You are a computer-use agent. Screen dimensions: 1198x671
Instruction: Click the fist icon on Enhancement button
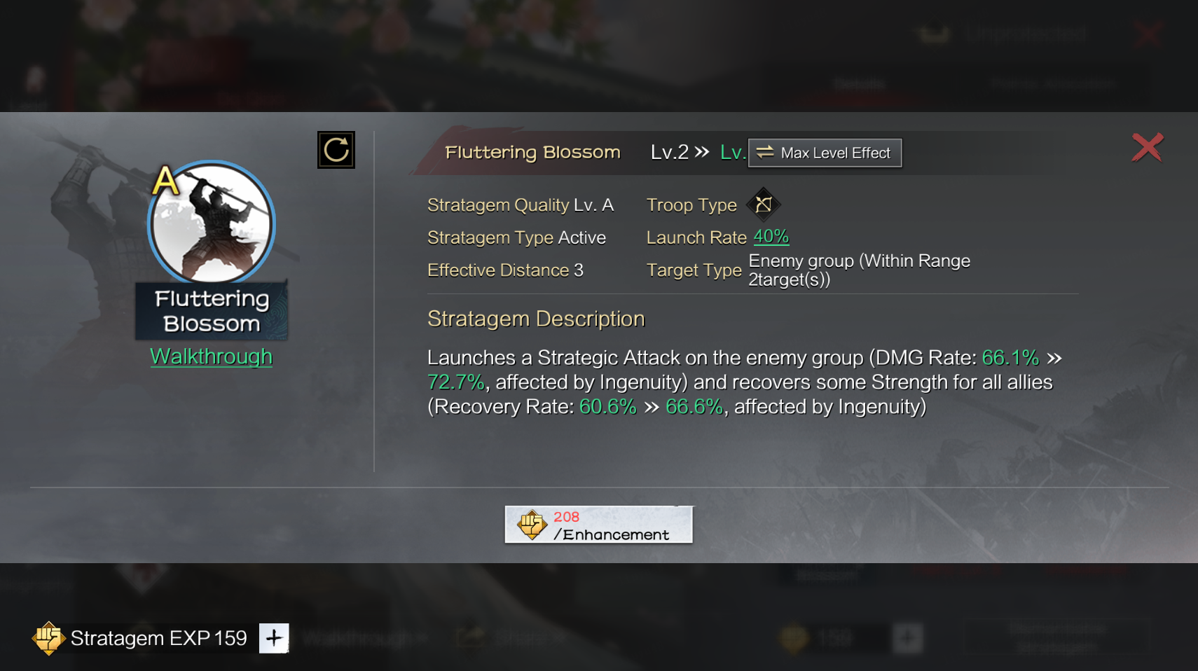point(532,525)
